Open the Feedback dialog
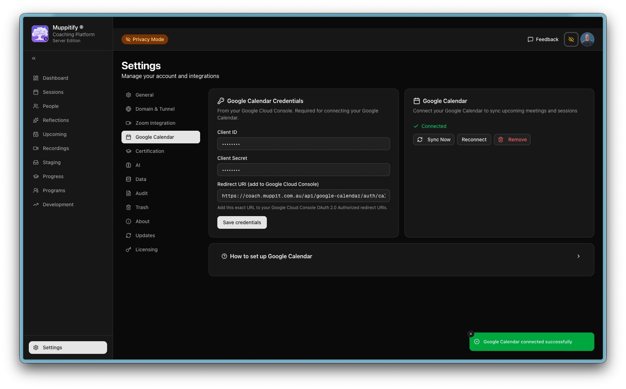 point(543,39)
